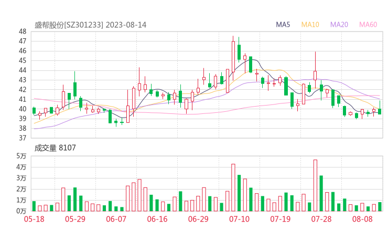Click the volume axis label 5万
The width and height of the screenshot is (388, 231).
point(21,156)
